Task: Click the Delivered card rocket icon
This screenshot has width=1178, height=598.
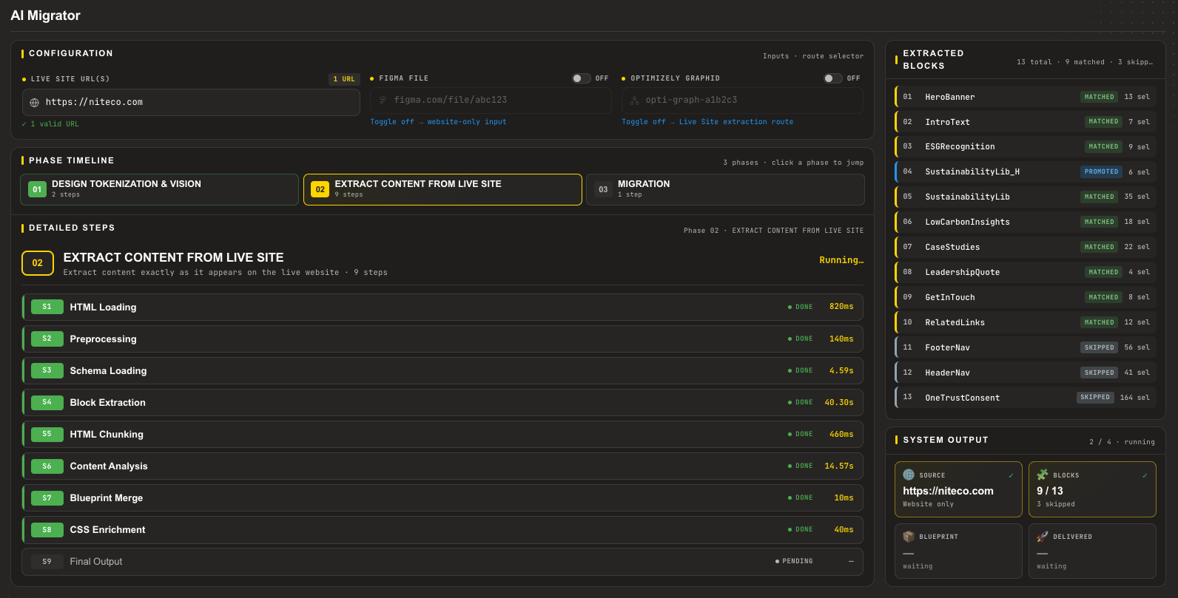Action: 1043,537
